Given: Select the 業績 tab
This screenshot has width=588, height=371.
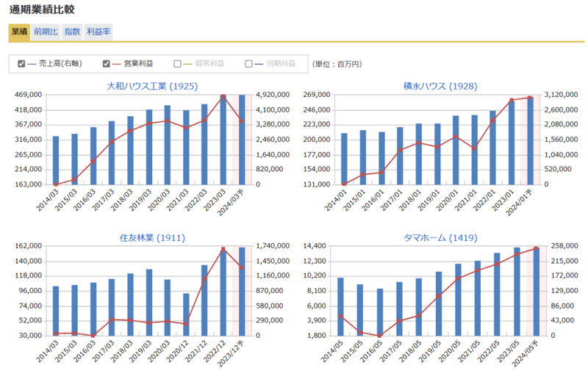Looking at the screenshot, I should (20, 32).
